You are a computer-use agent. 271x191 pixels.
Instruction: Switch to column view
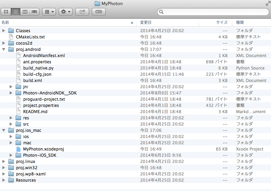click(25, 12)
